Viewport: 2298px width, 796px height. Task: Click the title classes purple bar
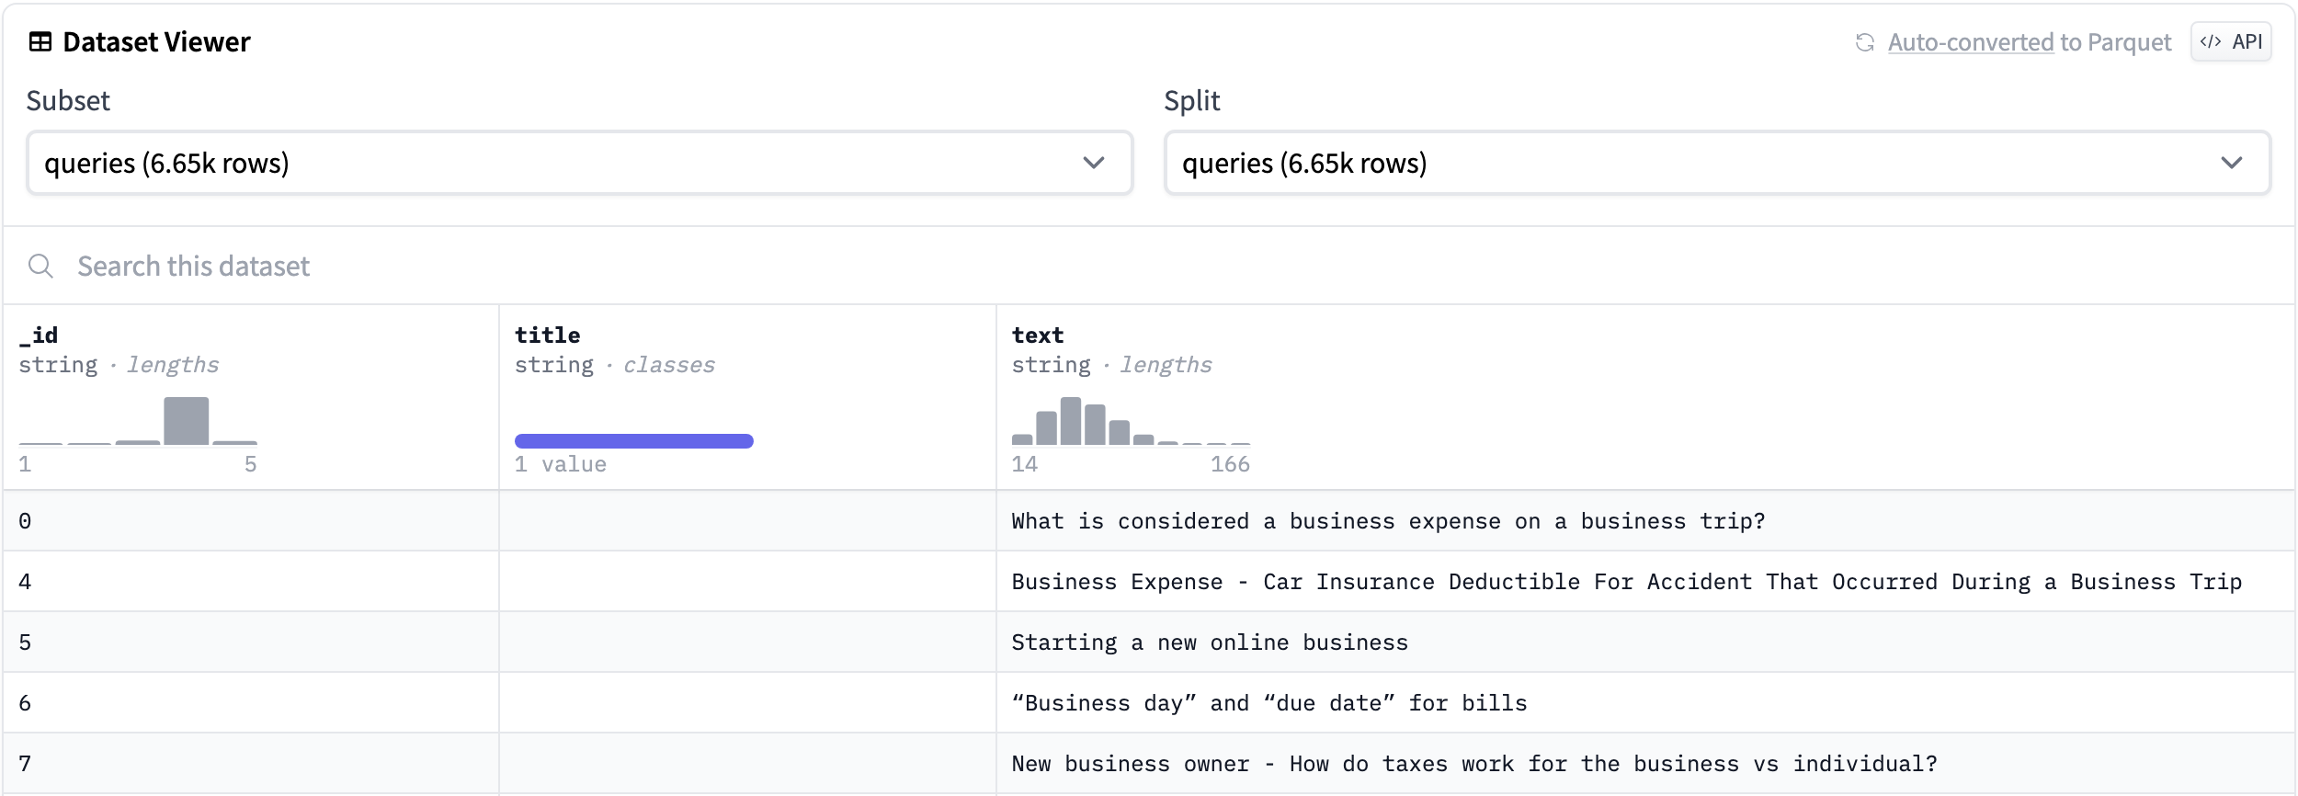(x=633, y=441)
